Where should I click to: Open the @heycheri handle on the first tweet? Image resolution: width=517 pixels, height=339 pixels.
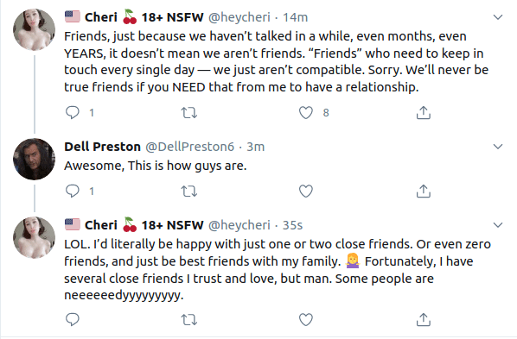[x=239, y=17]
